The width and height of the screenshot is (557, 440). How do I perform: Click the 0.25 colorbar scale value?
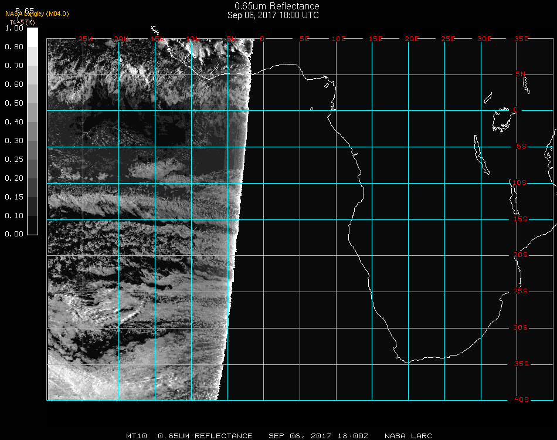(14, 160)
